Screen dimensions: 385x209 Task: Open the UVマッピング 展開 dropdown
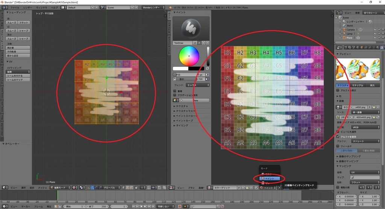point(18,72)
